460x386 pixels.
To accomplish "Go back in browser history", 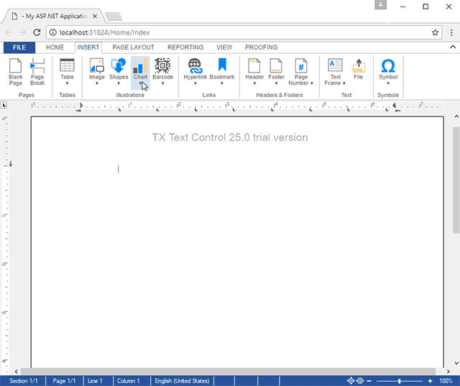I will coord(9,32).
